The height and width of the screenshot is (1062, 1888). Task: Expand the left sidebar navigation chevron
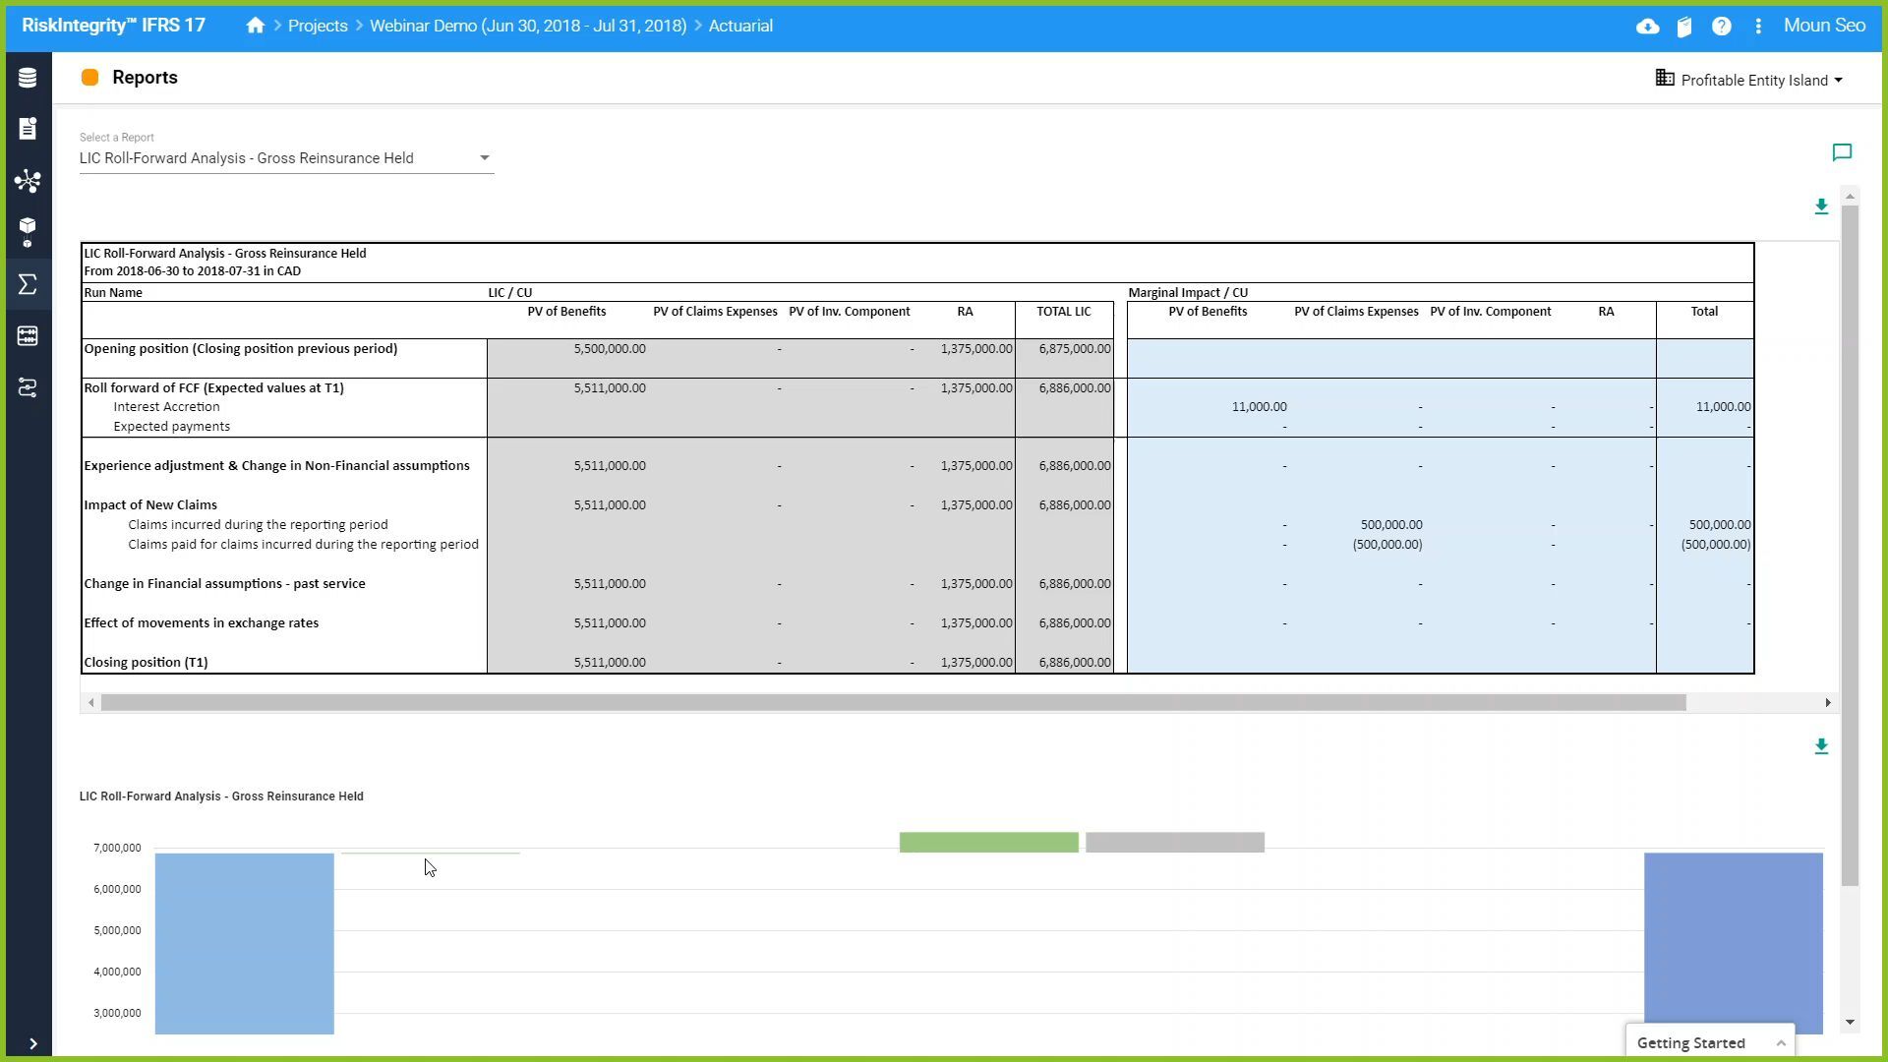32,1044
